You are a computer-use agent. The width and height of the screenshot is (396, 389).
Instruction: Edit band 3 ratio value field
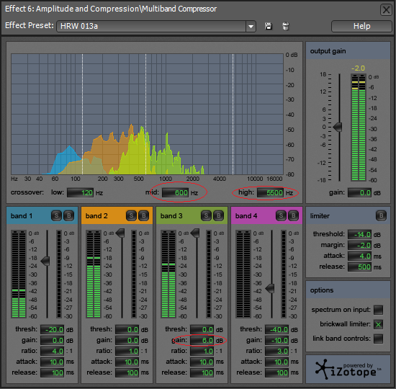[202, 351]
